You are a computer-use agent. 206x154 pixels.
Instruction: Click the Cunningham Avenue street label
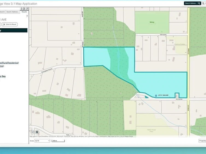47,71
